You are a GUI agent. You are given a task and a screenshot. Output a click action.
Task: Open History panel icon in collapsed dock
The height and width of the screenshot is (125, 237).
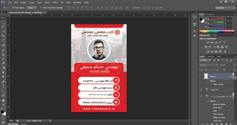[195, 17]
